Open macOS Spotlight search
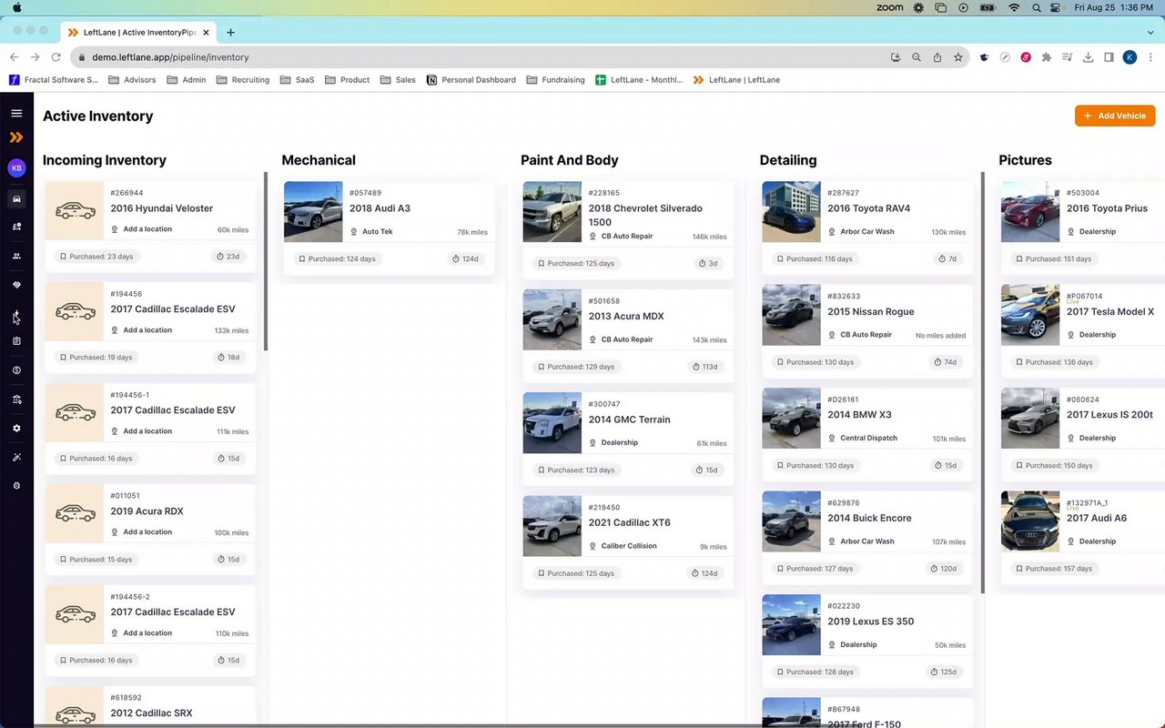This screenshot has height=728, width=1165. (x=1037, y=7)
